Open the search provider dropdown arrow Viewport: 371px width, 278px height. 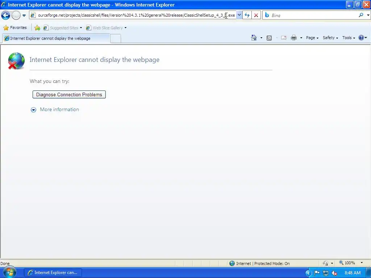tap(368, 15)
